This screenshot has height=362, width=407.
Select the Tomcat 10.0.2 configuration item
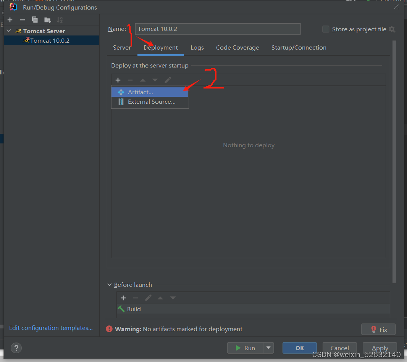click(52, 40)
